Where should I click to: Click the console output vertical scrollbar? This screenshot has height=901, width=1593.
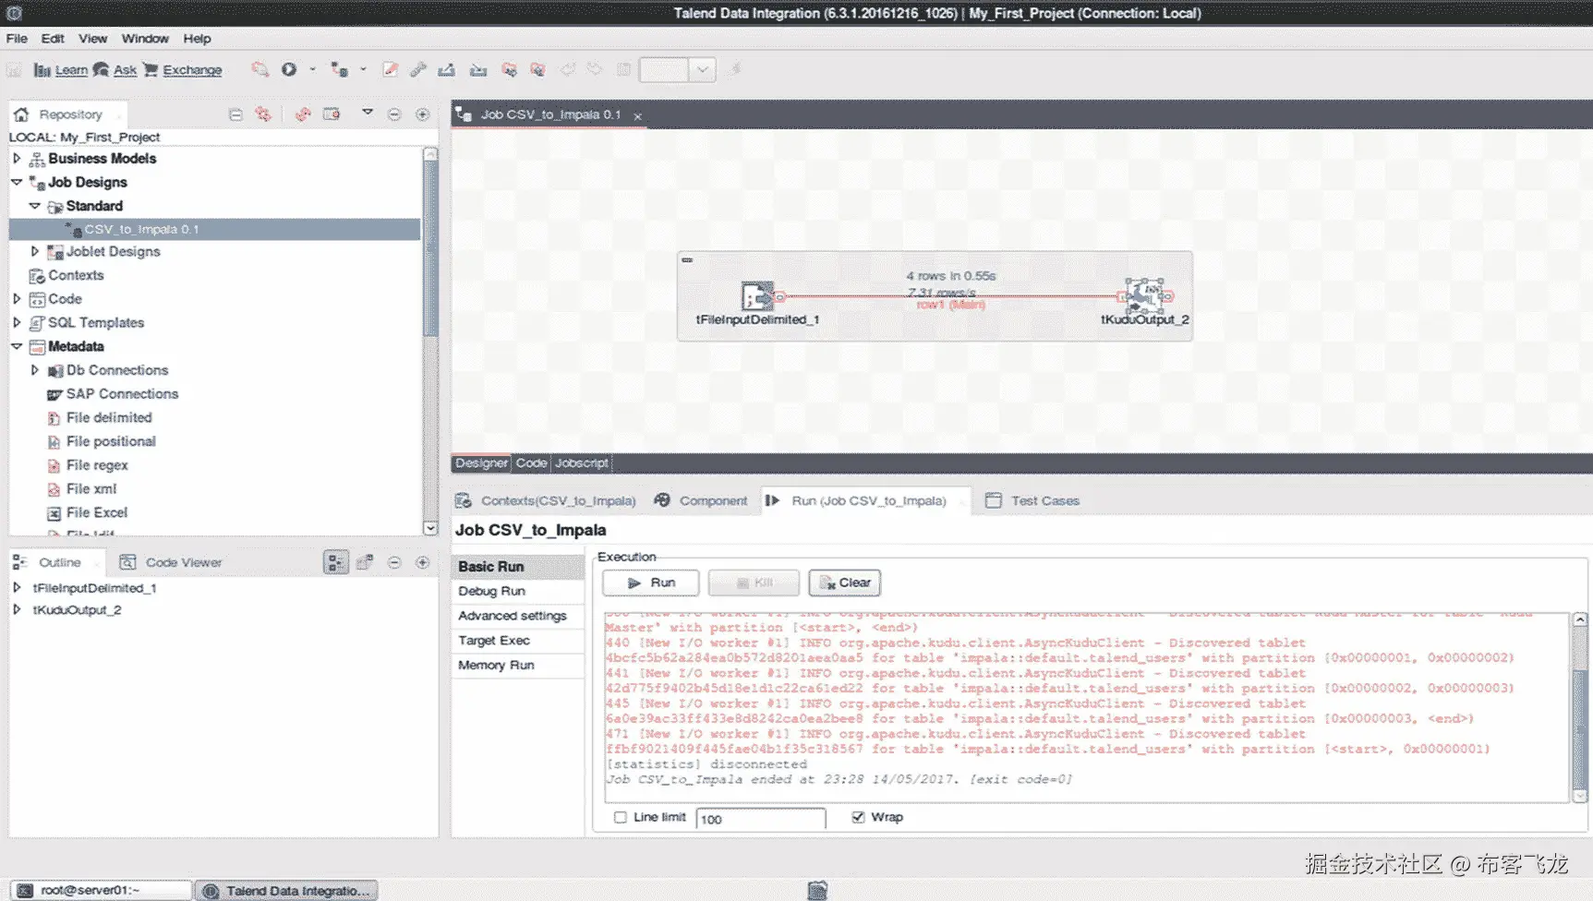pos(1580,707)
